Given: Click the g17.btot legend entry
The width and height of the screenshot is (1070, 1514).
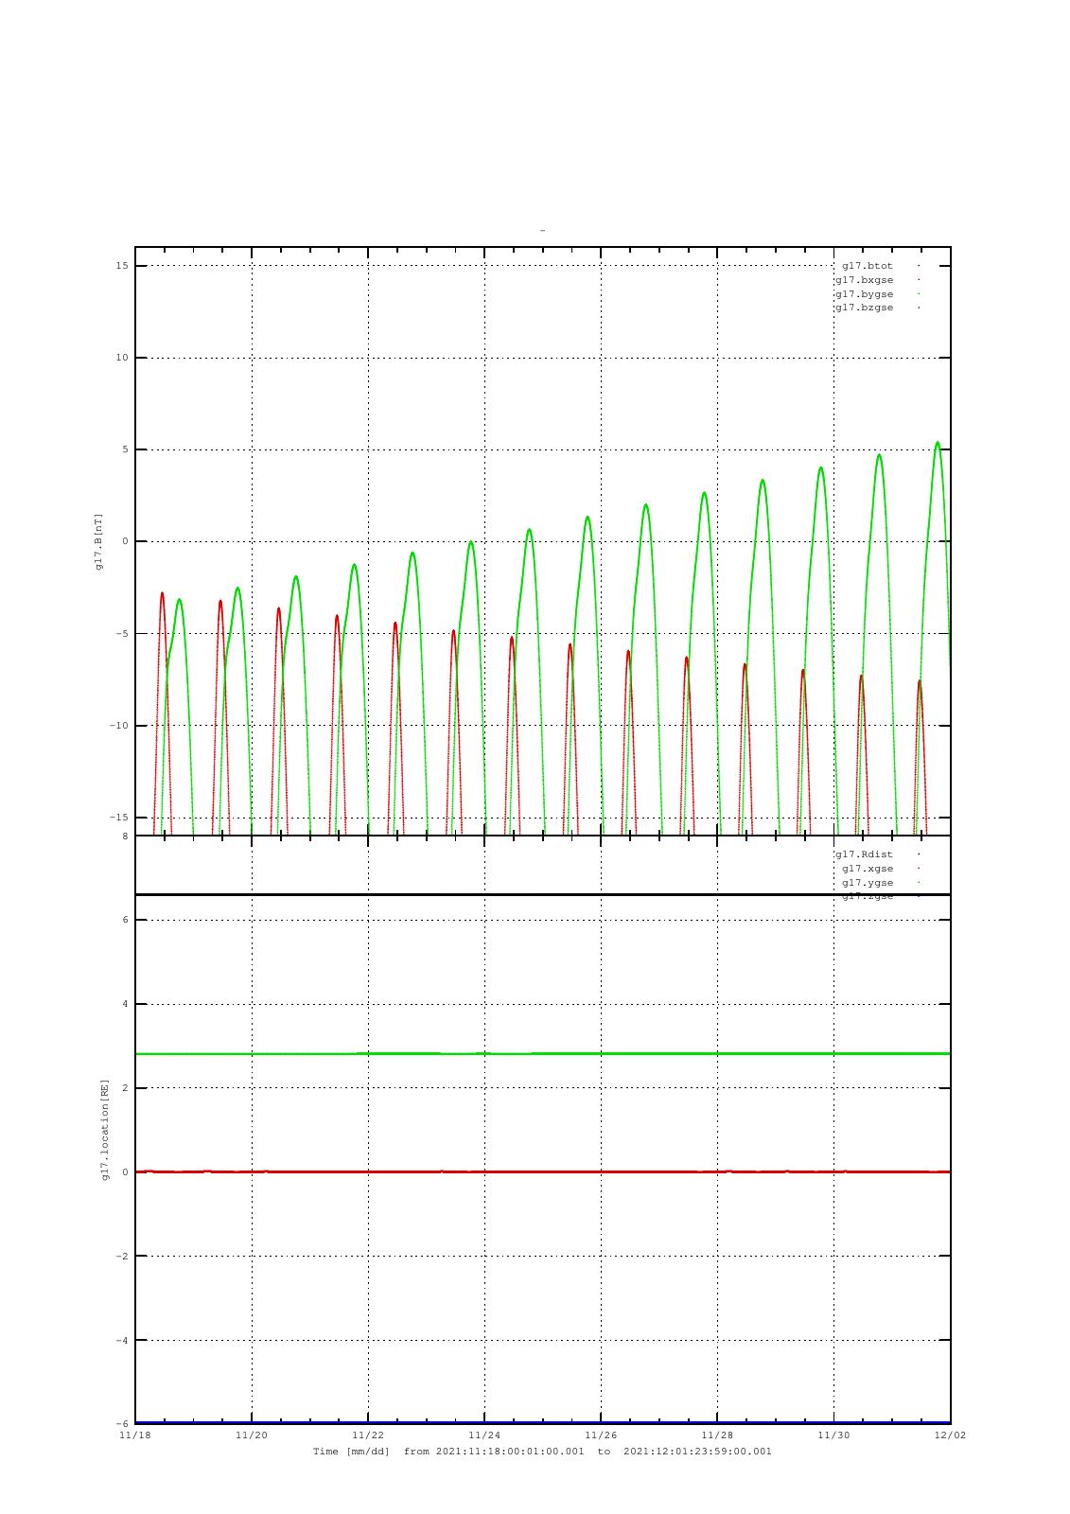Looking at the screenshot, I should click(868, 266).
